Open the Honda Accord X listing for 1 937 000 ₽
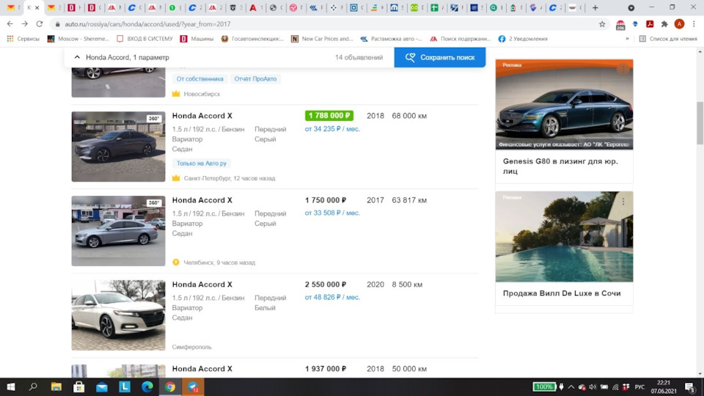 [202, 369]
